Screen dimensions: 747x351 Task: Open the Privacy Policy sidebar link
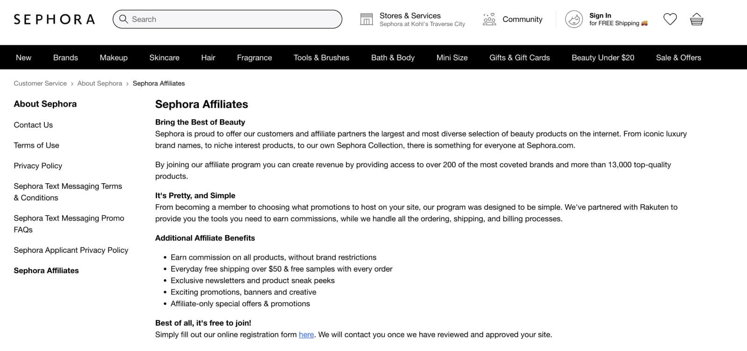pyautogui.click(x=38, y=165)
